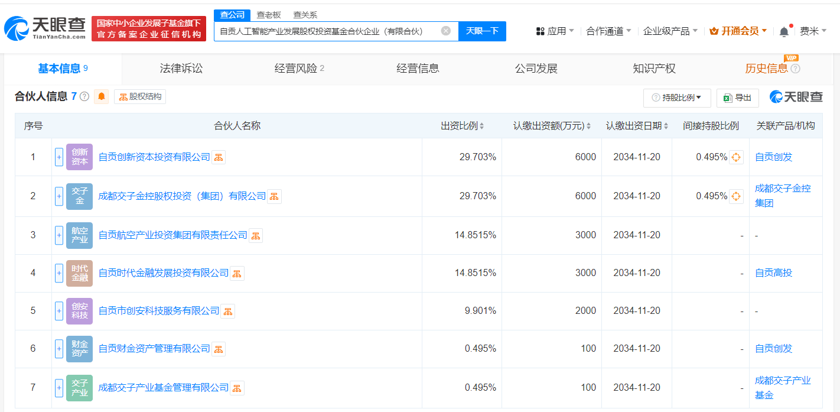Screen dimensions: 840x412
Task: Click equity chart icon beside 自贡财金资产管理有限公司
Action: tap(219, 349)
